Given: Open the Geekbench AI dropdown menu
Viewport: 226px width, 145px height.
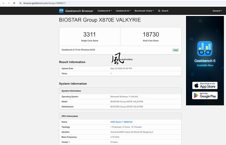Looking at the screenshot, I should (123, 11).
